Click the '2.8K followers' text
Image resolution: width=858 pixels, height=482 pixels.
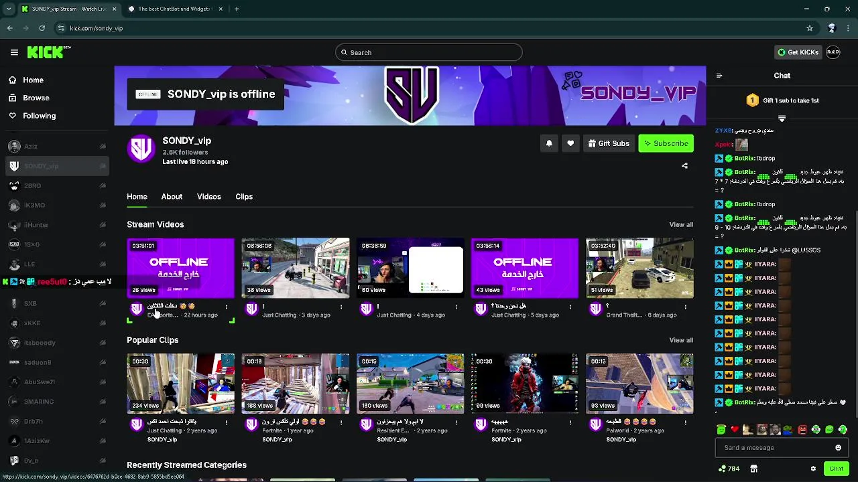(185, 152)
